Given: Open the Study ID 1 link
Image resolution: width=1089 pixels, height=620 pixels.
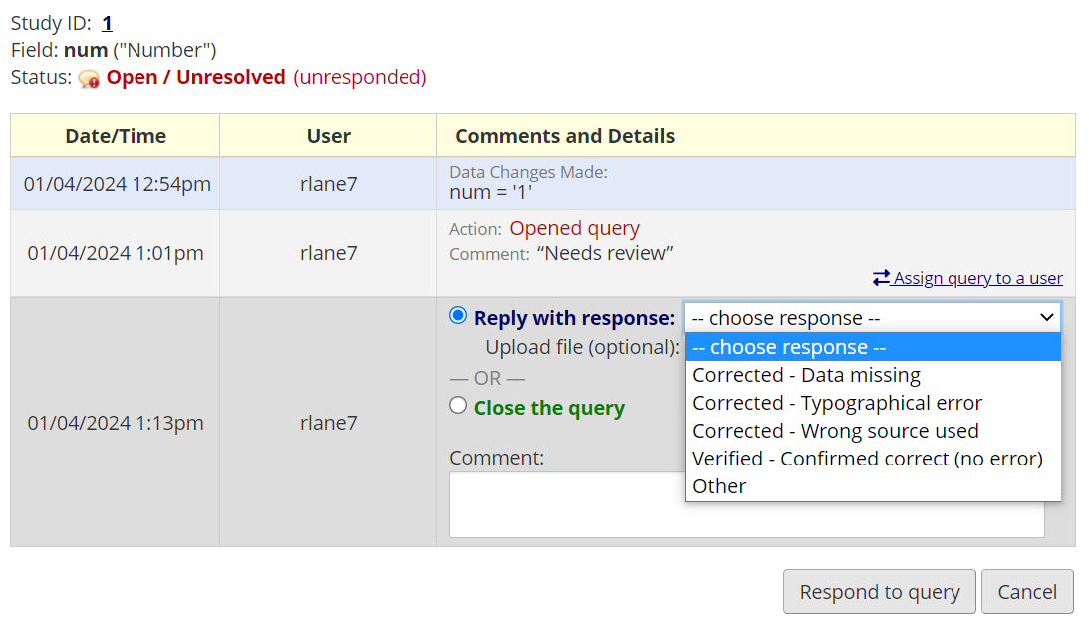Looking at the screenshot, I should coord(107,23).
